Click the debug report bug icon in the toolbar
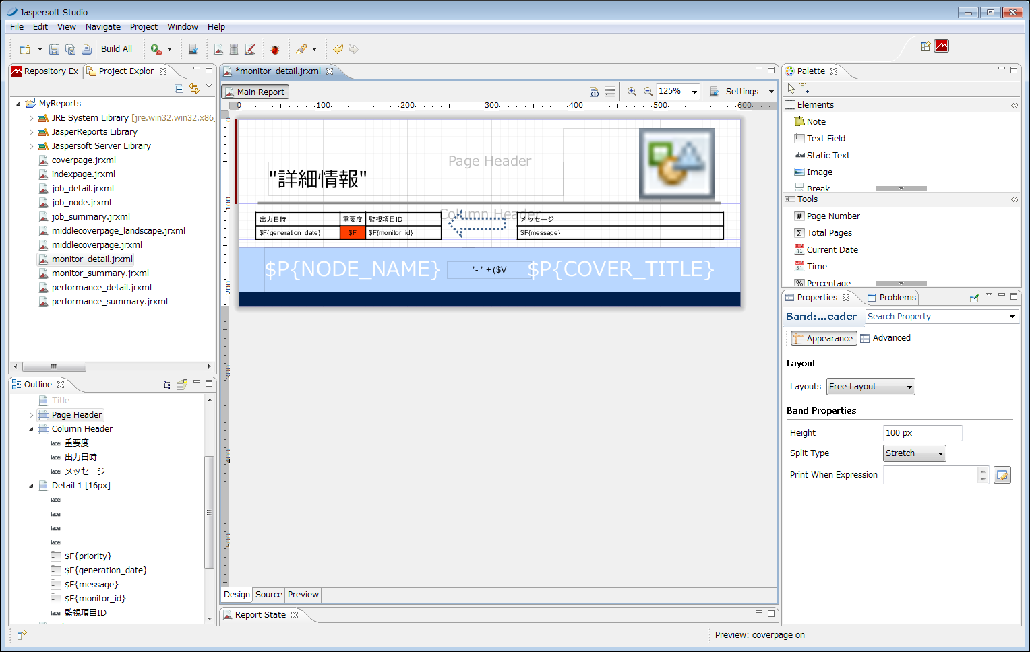The image size is (1030, 652). pos(275,48)
